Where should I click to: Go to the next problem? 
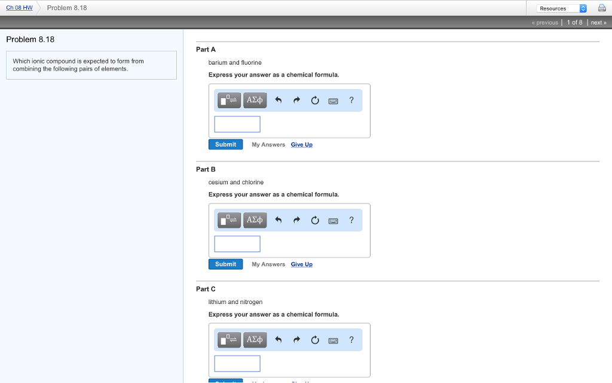599,23
